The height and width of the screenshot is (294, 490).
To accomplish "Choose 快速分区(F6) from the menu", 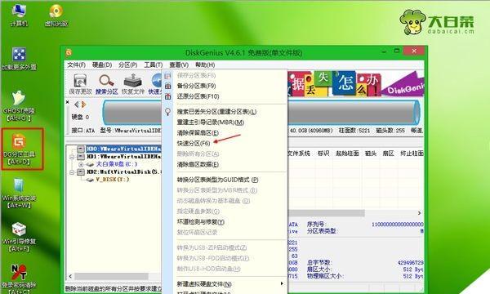I will (194, 143).
